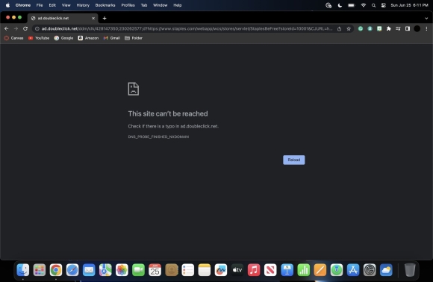Image resolution: width=433 pixels, height=282 pixels.
Task: Open the Gmail bookmark
Action: point(112,38)
